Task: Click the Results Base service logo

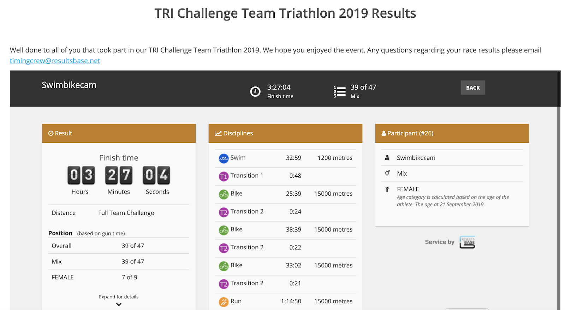Action: pos(467,242)
